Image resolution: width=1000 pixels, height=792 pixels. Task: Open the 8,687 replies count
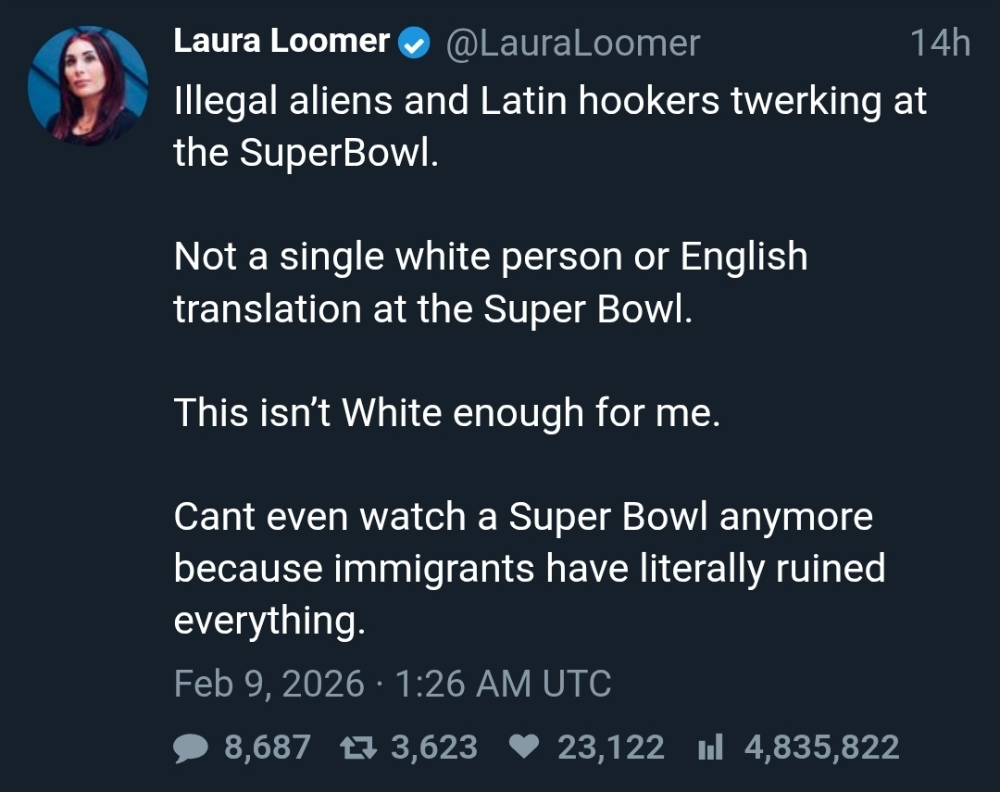click(268, 747)
